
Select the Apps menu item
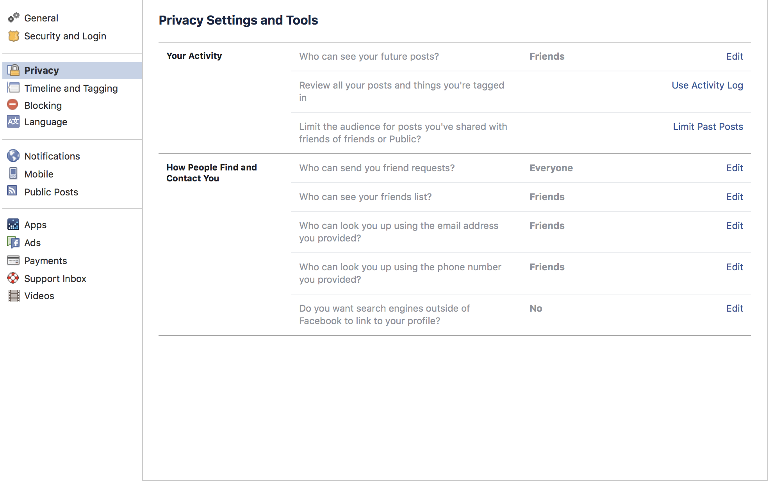click(x=35, y=225)
